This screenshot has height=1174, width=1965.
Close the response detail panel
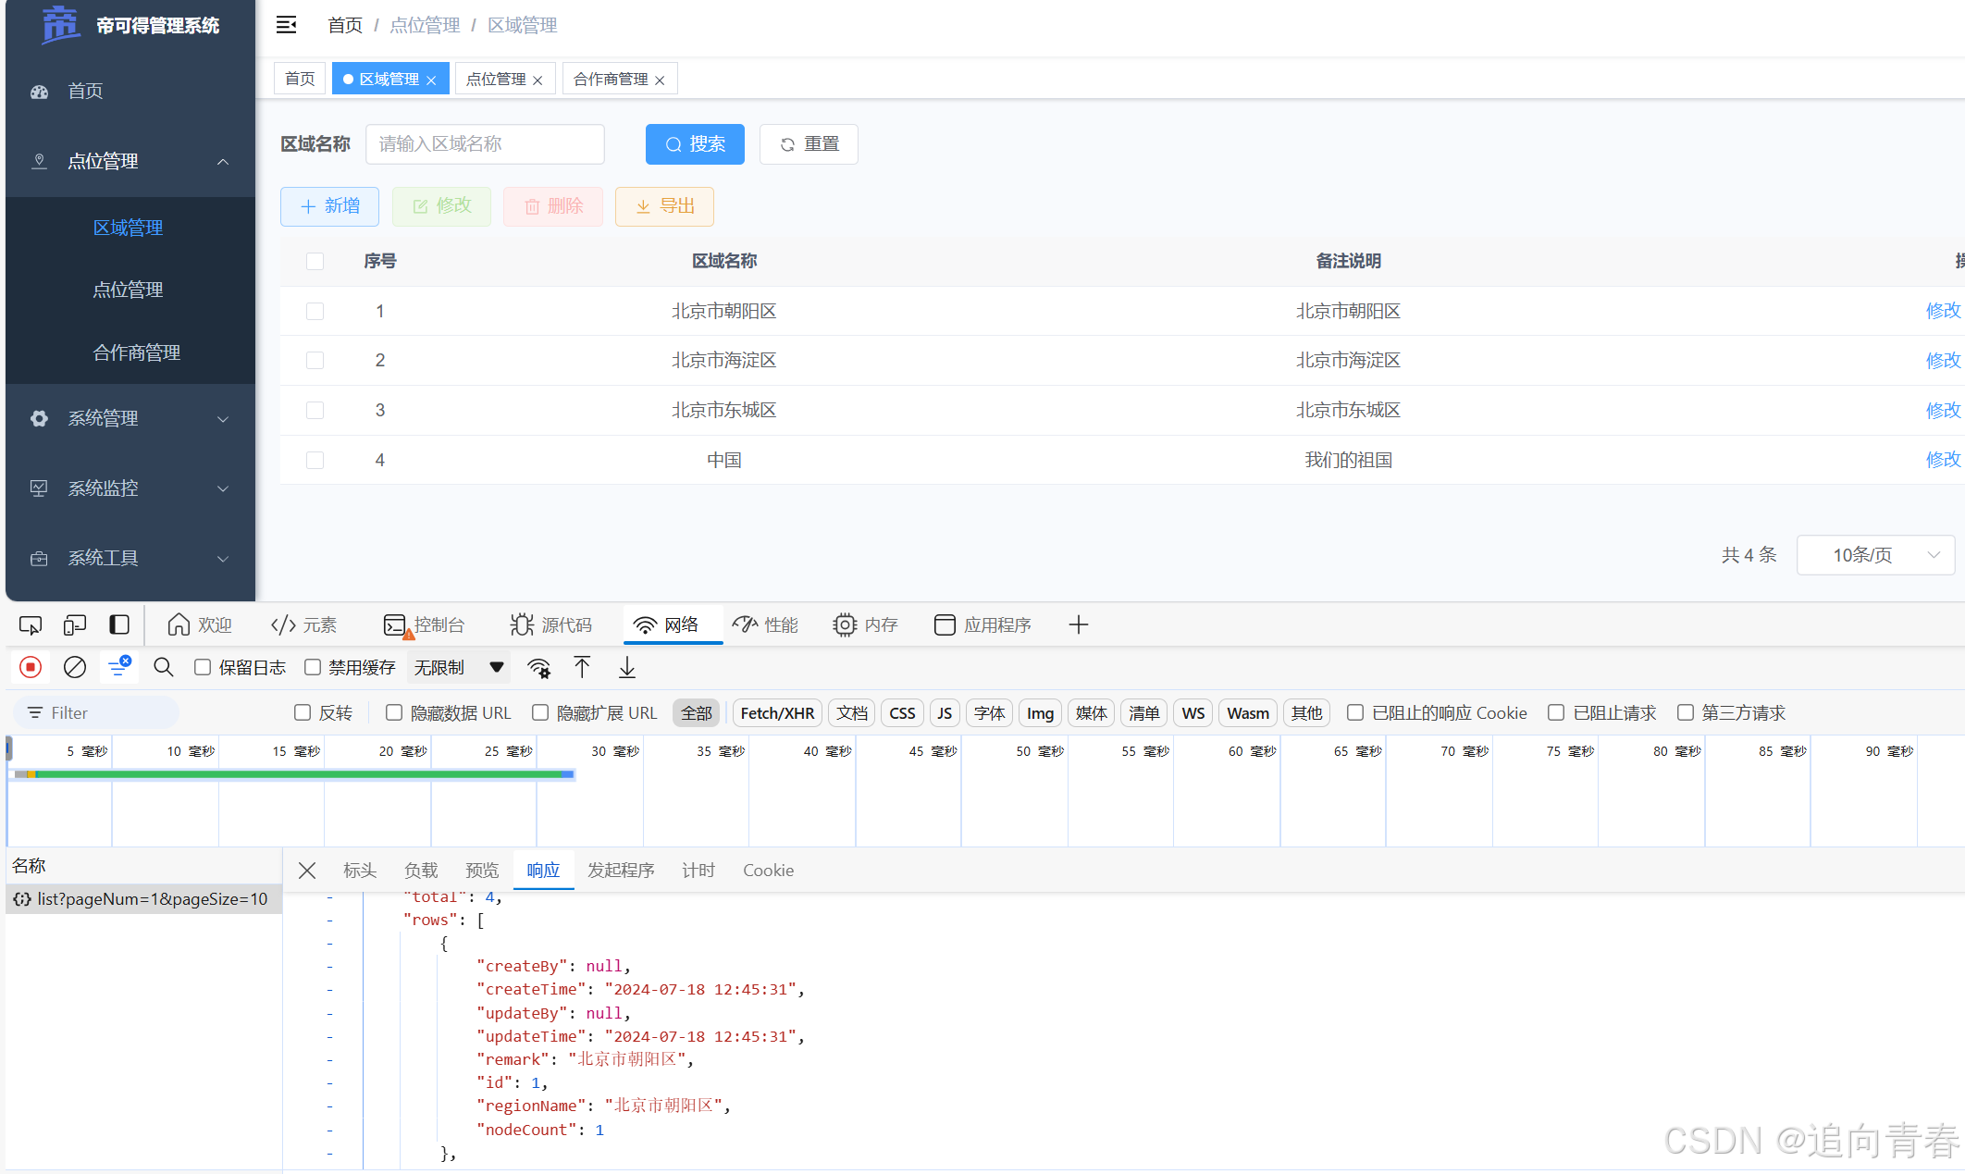pyautogui.click(x=307, y=871)
